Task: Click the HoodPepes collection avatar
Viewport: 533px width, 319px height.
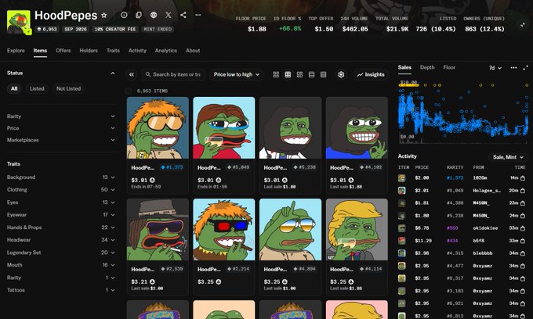Action: point(19,22)
